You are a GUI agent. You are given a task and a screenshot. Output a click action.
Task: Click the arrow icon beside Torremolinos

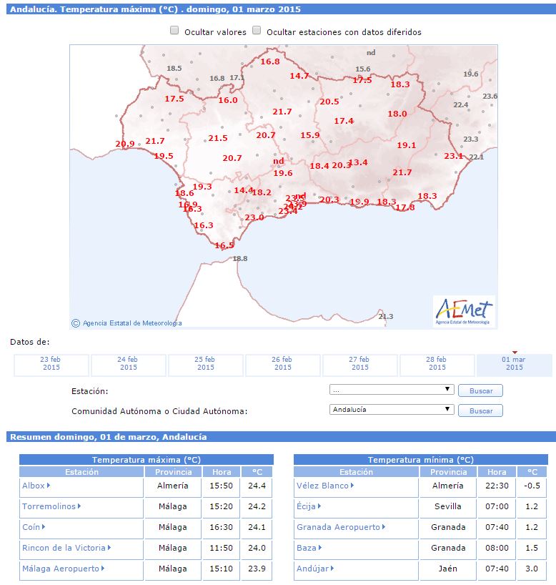click(79, 506)
